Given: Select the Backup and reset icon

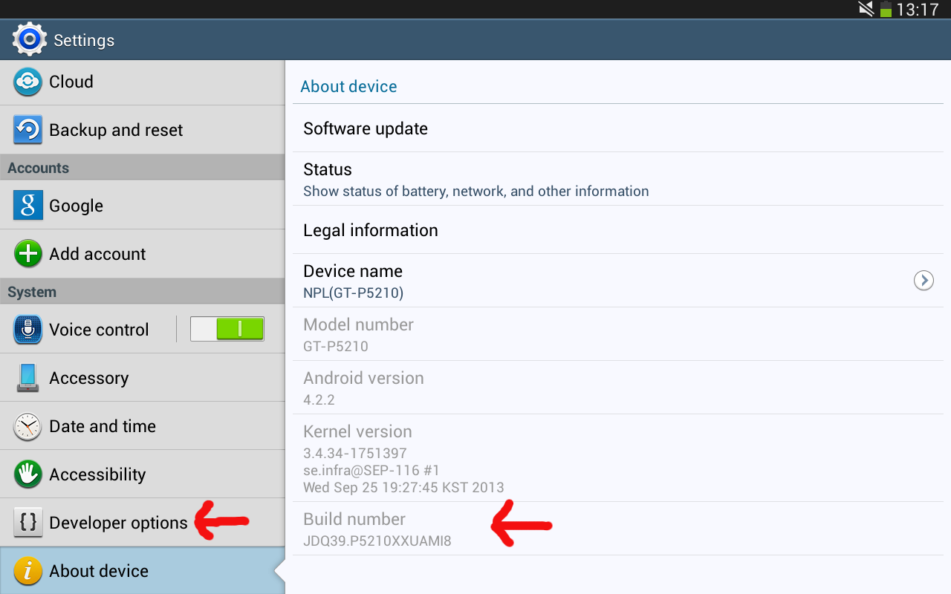Looking at the screenshot, I should click(x=28, y=130).
